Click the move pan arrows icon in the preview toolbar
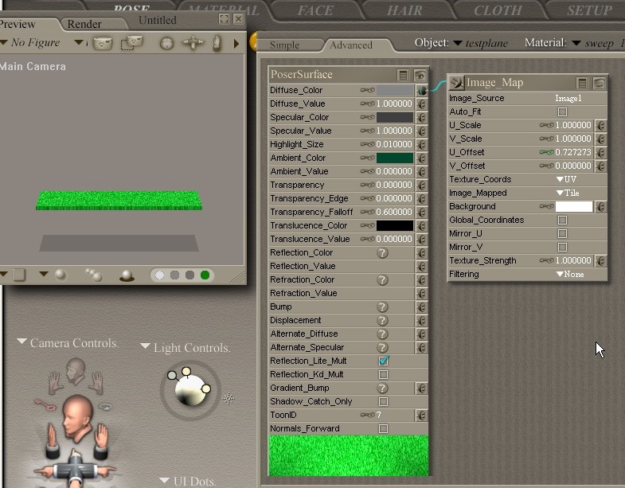This screenshot has width=625, height=488. pyautogui.click(x=193, y=42)
